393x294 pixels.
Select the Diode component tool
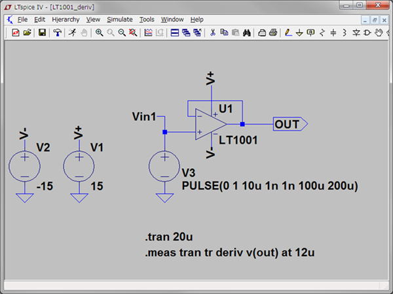pyautogui.click(x=356, y=32)
